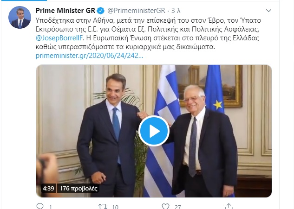Open the @JosepBorrellF mention link
The width and height of the screenshot is (294, 209).
pyautogui.click(x=59, y=38)
